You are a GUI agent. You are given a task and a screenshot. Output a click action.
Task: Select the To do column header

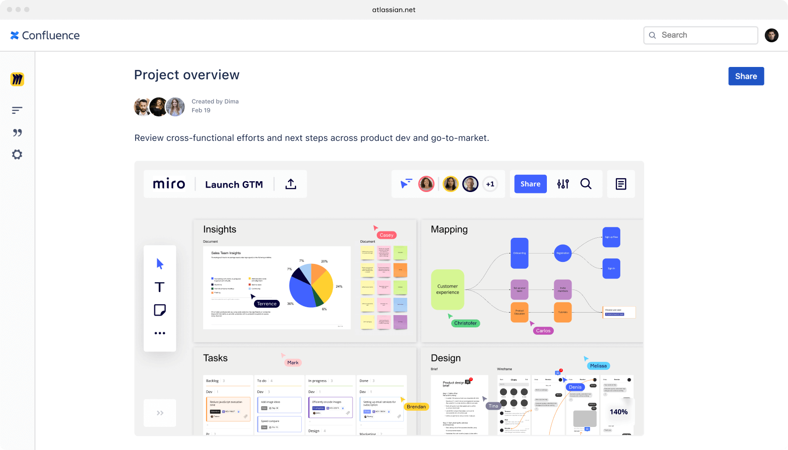click(262, 381)
